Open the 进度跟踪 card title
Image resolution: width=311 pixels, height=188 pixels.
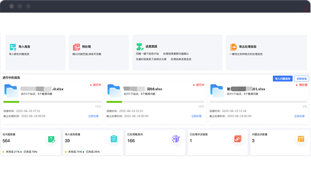[151, 47]
